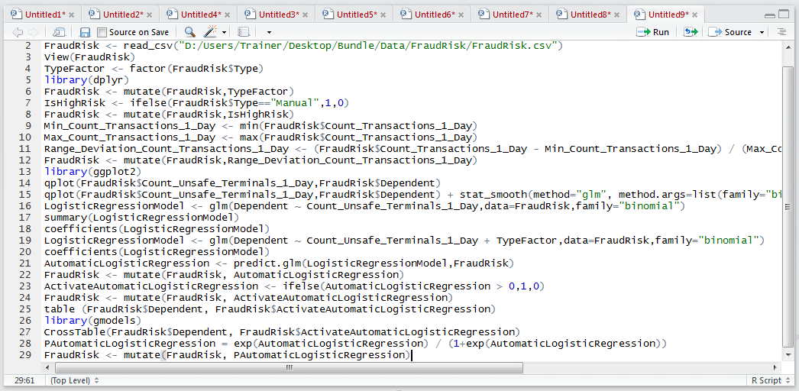This screenshot has width=799, height=391.
Task: Close the Untitled1* tab
Action: coord(72,15)
